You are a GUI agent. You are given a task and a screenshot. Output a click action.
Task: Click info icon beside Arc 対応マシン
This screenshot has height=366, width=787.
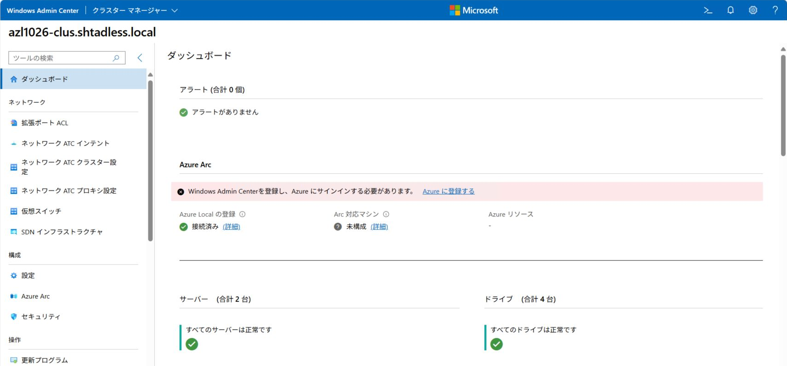click(x=386, y=214)
